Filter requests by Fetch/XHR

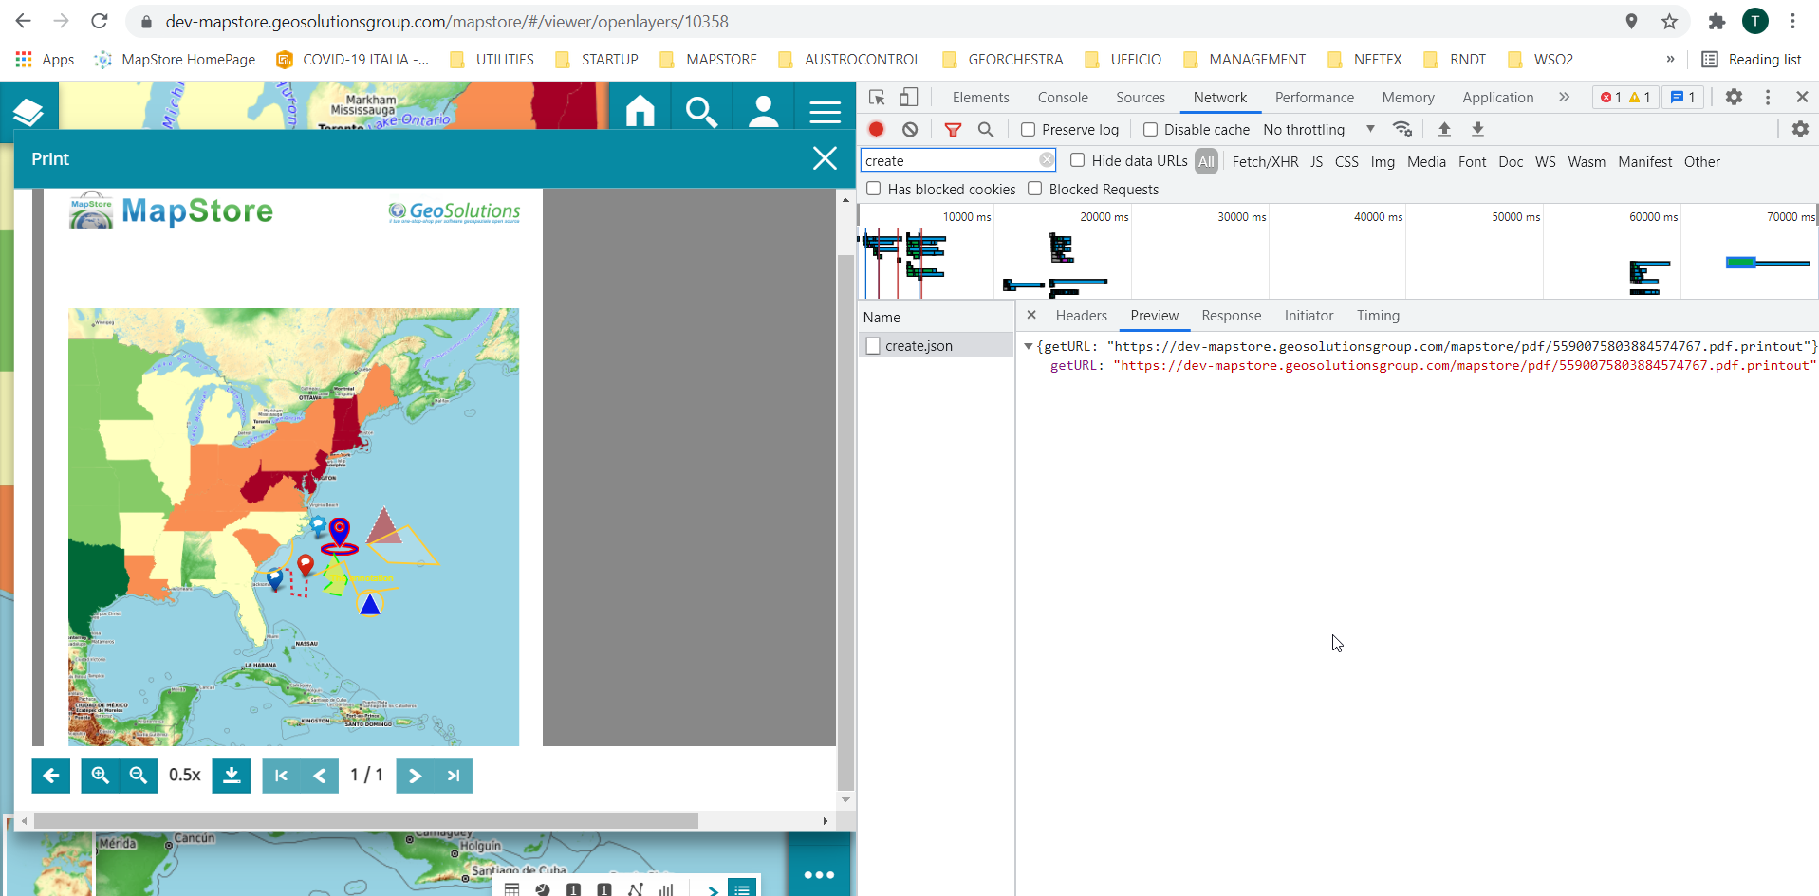pyautogui.click(x=1265, y=161)
